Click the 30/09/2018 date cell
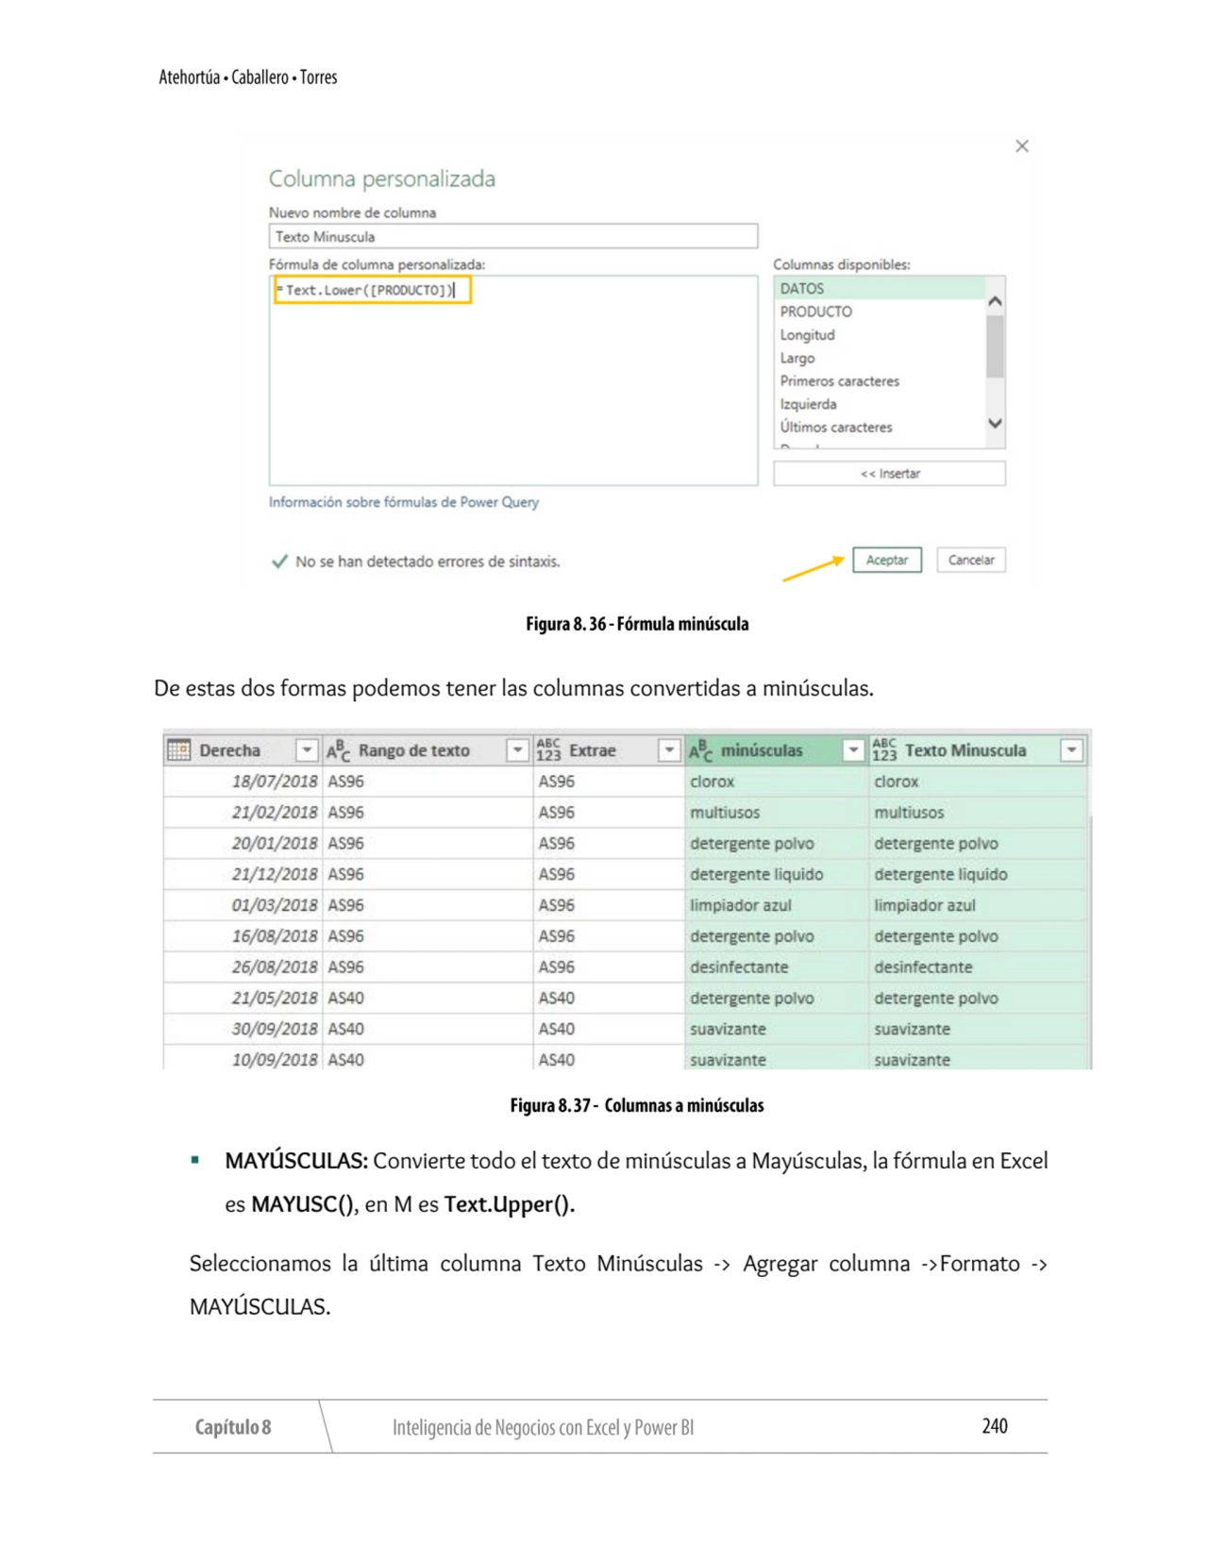 [243, 1030]
